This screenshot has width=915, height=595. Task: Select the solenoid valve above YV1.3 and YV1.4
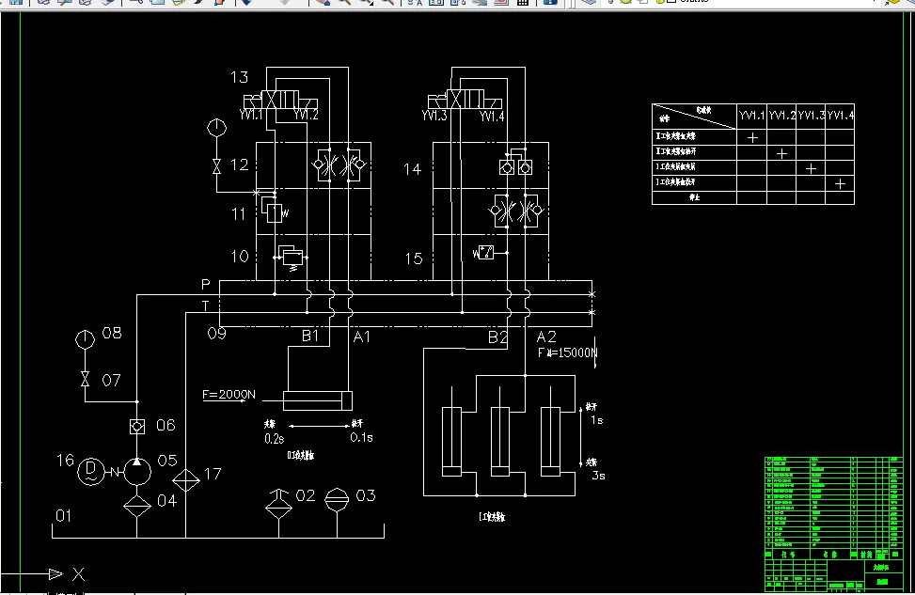pyautogui.click(x=465, y=100)
